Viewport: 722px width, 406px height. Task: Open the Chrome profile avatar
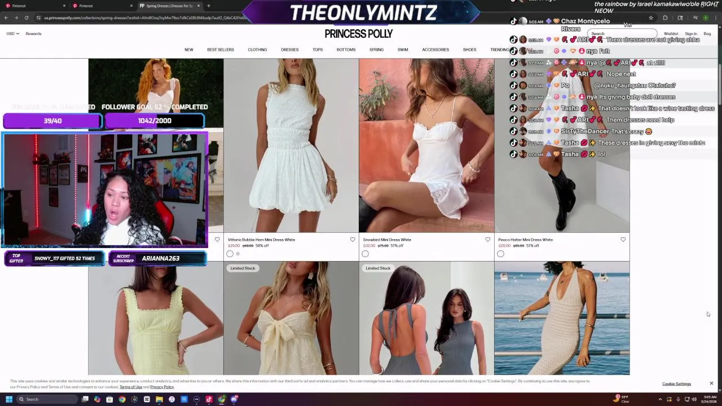pos(705,17)
